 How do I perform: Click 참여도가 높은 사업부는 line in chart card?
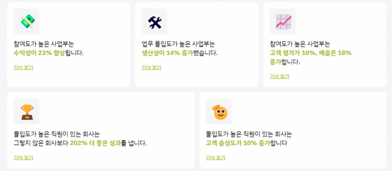point(300,44)
